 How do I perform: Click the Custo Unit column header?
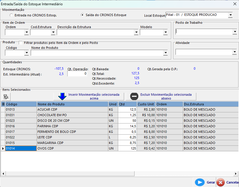(x=146, y=104)
